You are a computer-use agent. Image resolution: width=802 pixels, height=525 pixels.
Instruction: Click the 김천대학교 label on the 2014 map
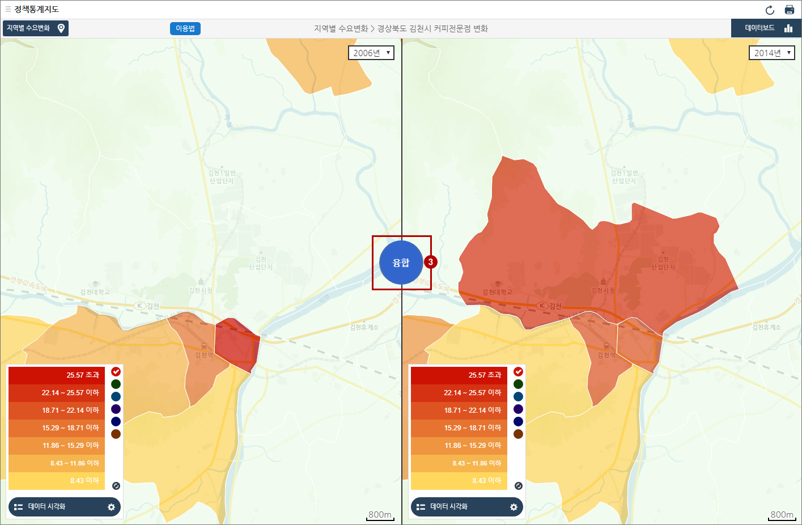click(497, 292)
